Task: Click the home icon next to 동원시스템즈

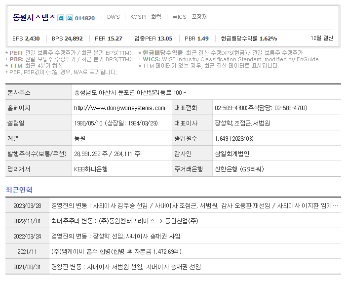Action: coord(61,18)
